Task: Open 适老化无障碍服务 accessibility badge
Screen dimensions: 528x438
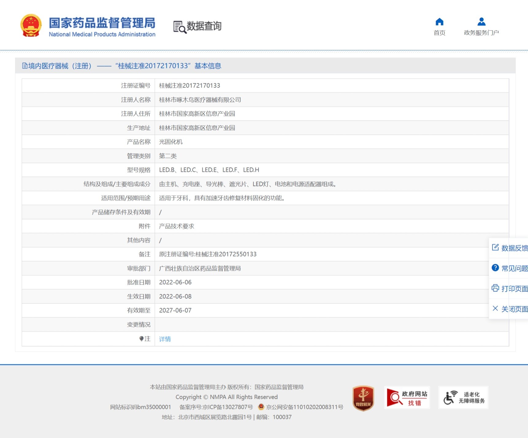Action: coord(463,398)
